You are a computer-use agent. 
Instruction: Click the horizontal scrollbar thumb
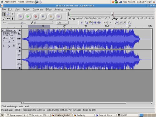pyautogui.click(x=75, y=103)
